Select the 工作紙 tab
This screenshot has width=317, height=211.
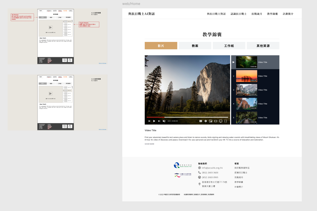click(229, 46)
